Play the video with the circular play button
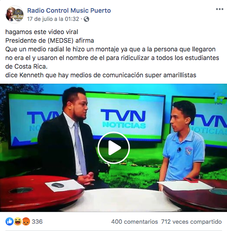Viewport: 227px width, 231px height. [x=114, y=148]
